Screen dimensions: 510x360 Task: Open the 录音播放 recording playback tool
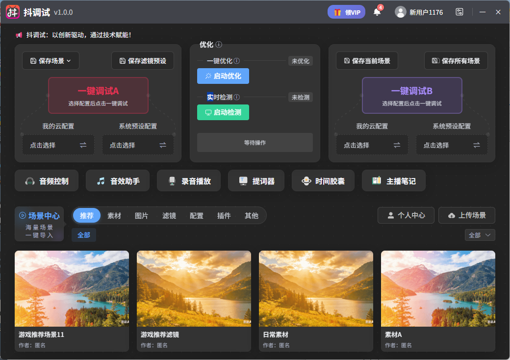[x=188, y=180]
